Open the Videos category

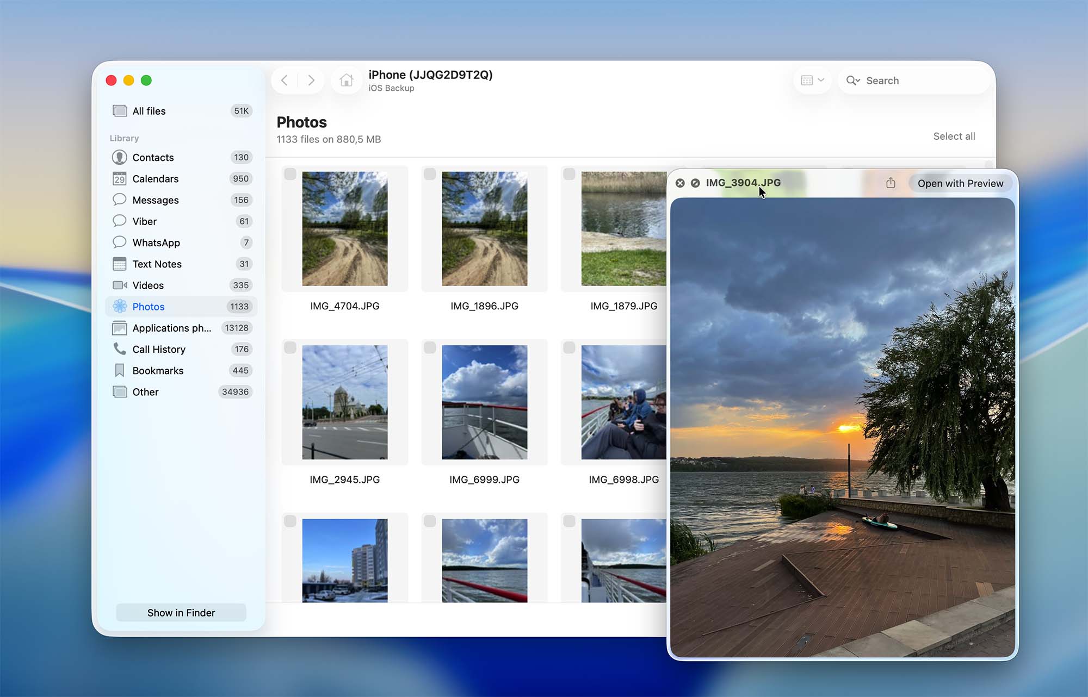tap(148, 285)
